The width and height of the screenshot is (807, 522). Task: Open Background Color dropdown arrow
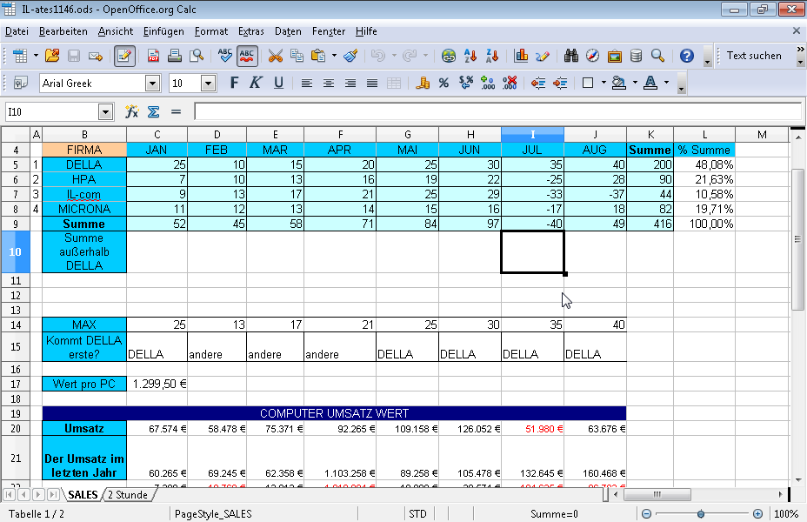point(635,83)
